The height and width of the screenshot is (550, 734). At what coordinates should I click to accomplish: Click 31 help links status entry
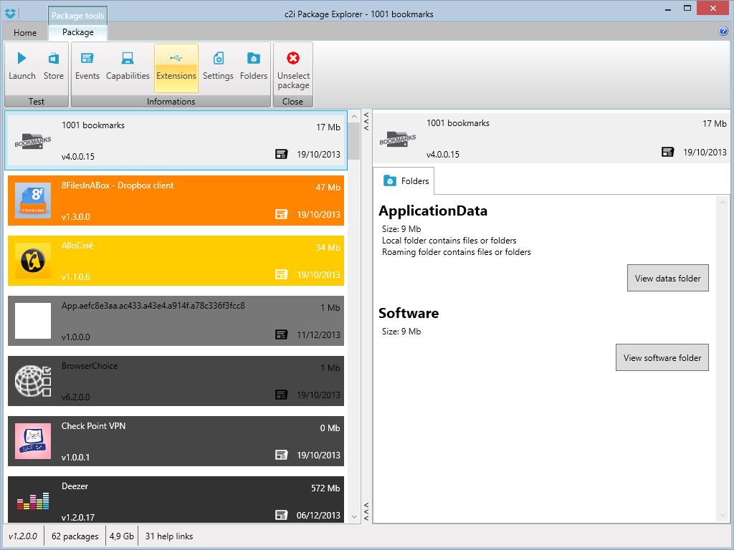(169, 536)
